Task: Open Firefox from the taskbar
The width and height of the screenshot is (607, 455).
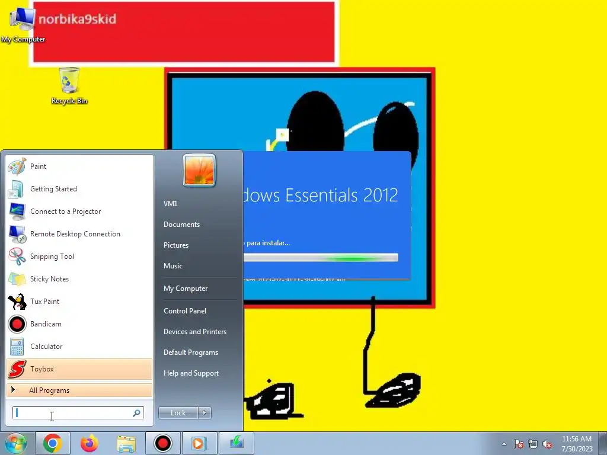Action: 90,443
